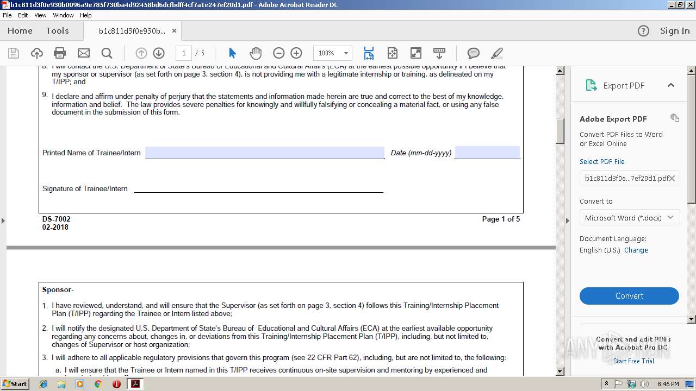Change the document language link
Screen dimensions: 696x391
[636, 250]
